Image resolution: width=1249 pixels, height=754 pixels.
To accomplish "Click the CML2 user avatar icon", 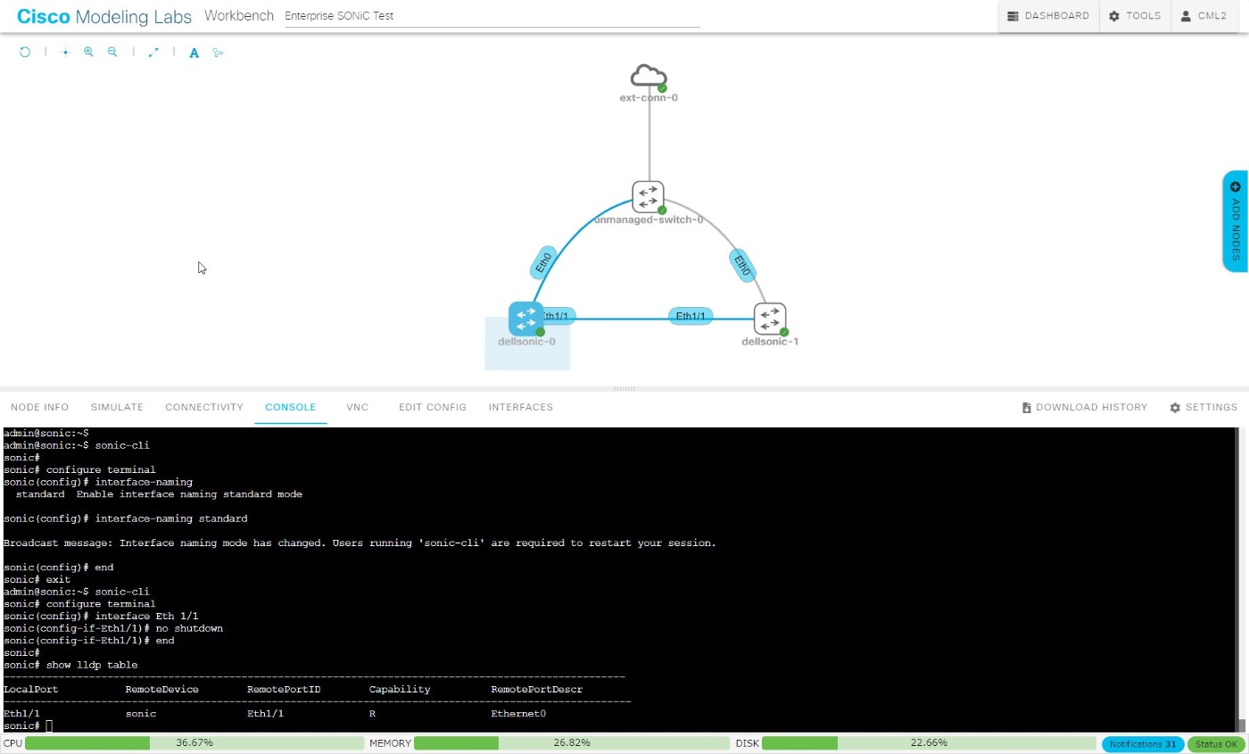I will click(1186, 16).
